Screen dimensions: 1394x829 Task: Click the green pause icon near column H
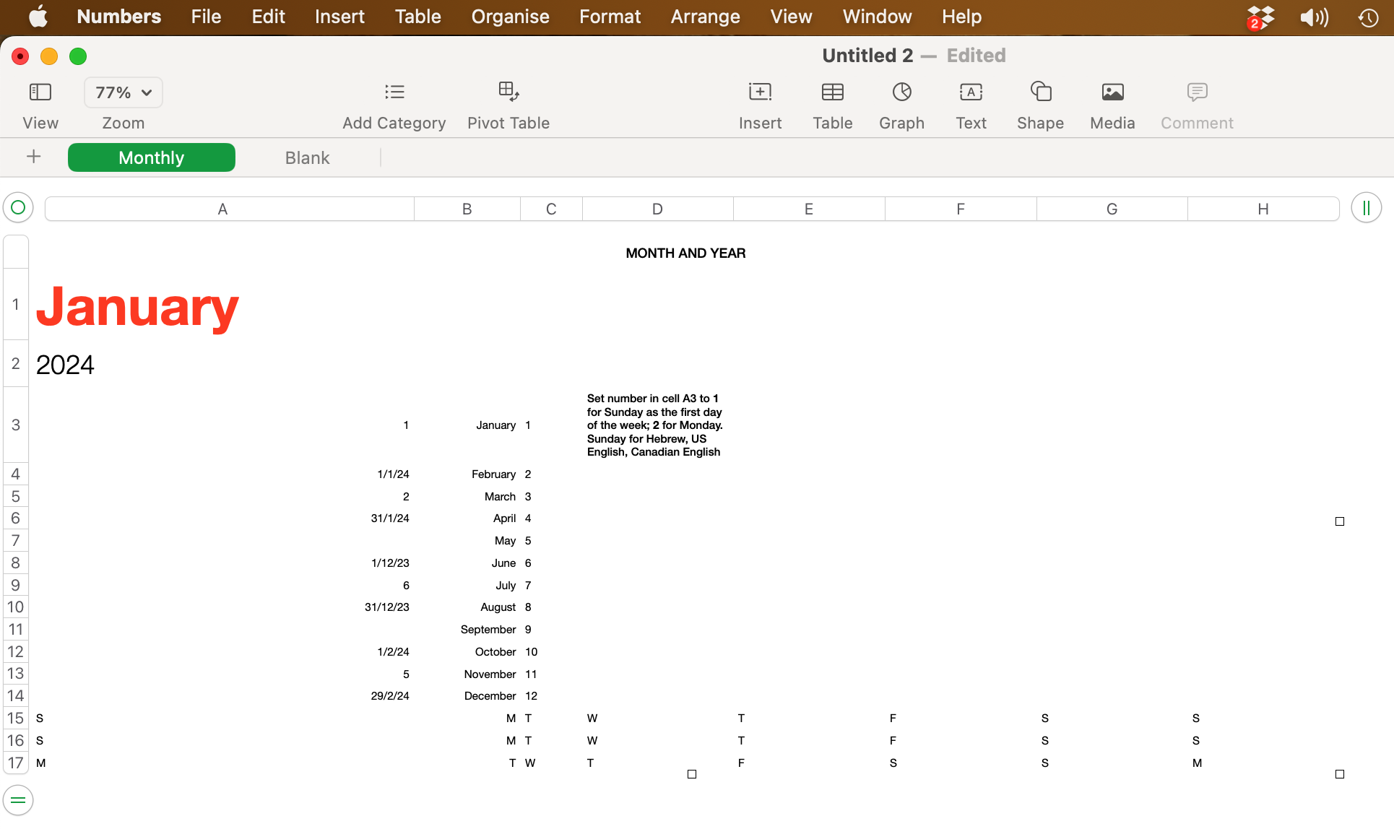[x=1366, y=207]
